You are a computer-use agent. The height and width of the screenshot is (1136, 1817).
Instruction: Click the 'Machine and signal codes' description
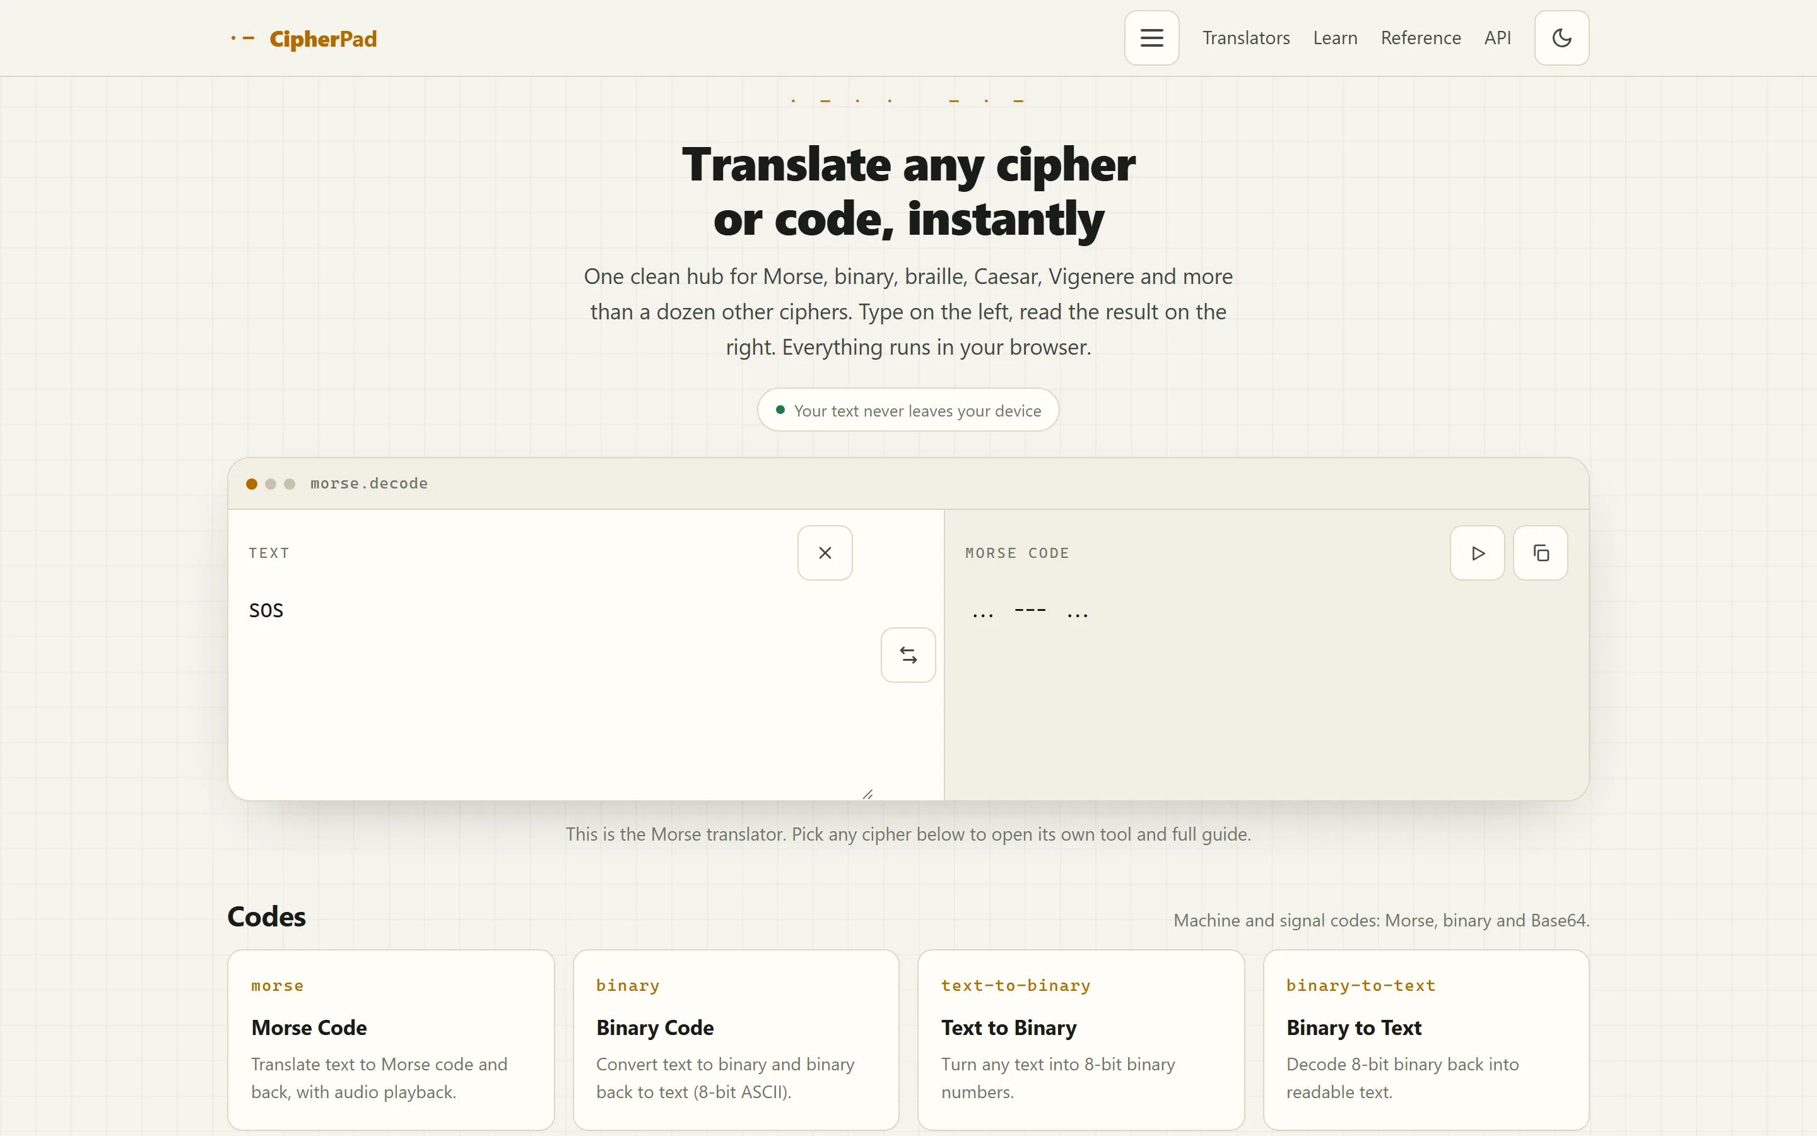[x=1381, y=920]
